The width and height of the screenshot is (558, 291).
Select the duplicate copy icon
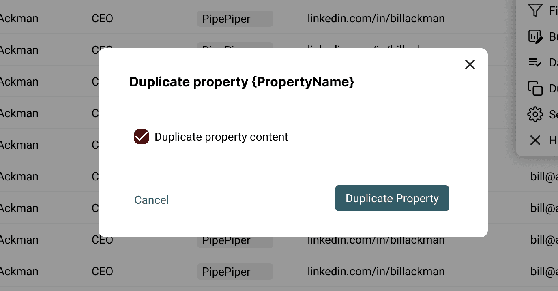(535, 88)
